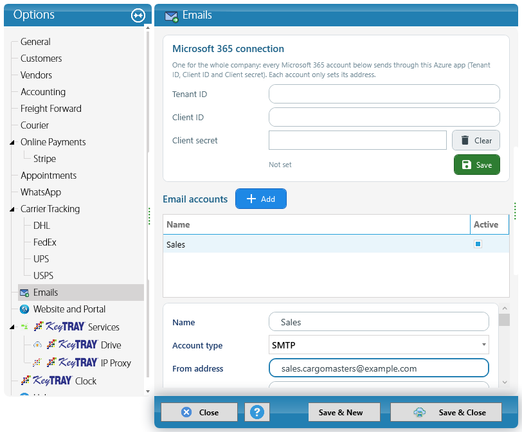Select Vendors in options tree
The image size is (522, 432).
[x=36, y=75]
